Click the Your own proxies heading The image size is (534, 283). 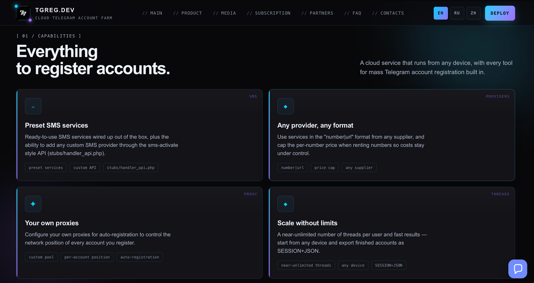(52, 223)
